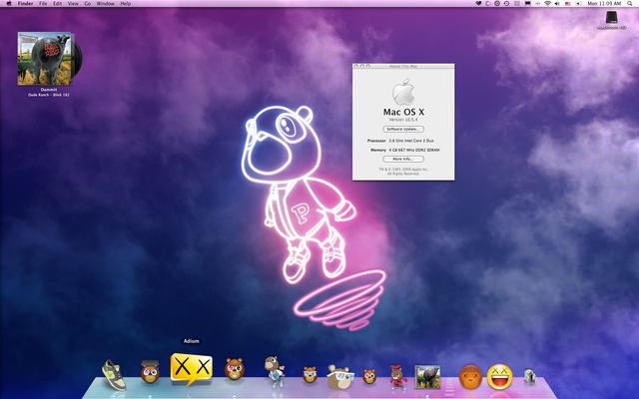Open the US flag input menu
Image resolution: width=639 pixels, height=399 pixels.
click(567, 3)
